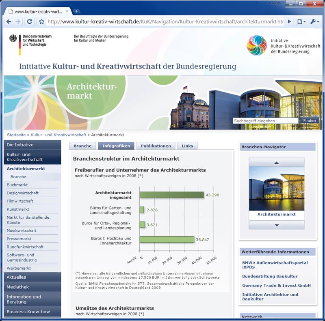
Task: Go to Musikwirtschaft sidebar link
Action: coord(22,231)
